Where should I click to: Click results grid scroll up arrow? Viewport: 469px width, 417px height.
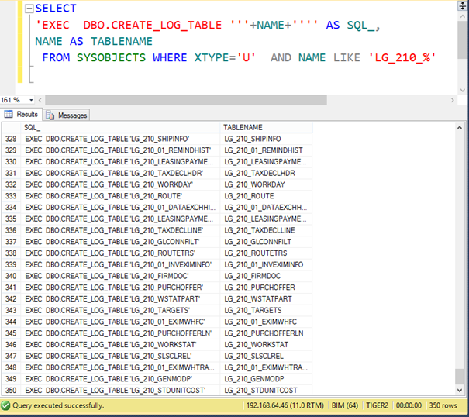click(x=460, y=128)
